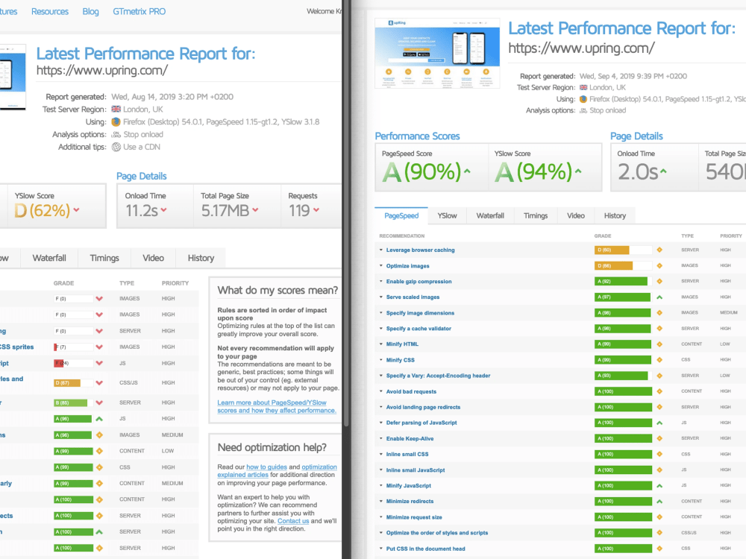The image size is (746, 559).
Task: Click Learn more about PageSpeed/YSlow scores link
Action: pos(277,406)
